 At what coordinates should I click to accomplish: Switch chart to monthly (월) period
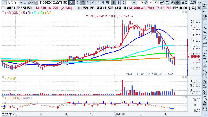tap(88, 3)
